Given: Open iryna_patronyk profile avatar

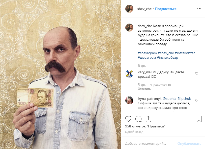Looking at the screenshot, I should point(129,100).
